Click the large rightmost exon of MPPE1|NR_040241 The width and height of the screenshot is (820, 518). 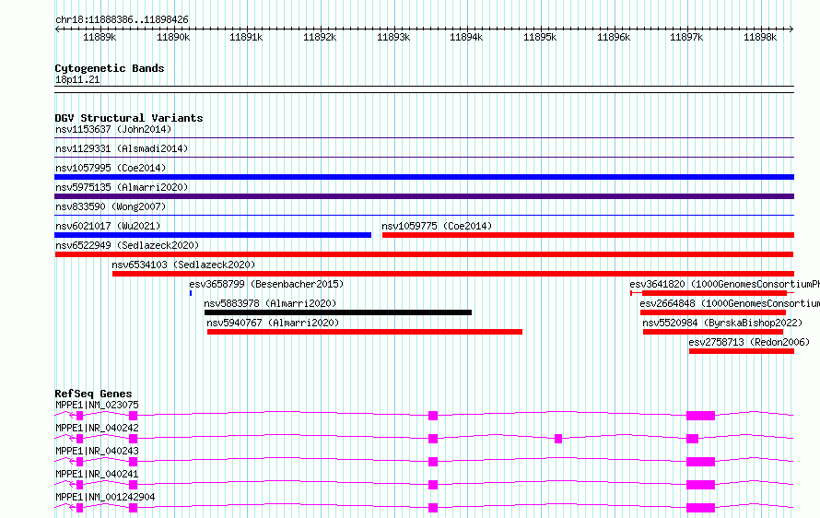point(700,485)
